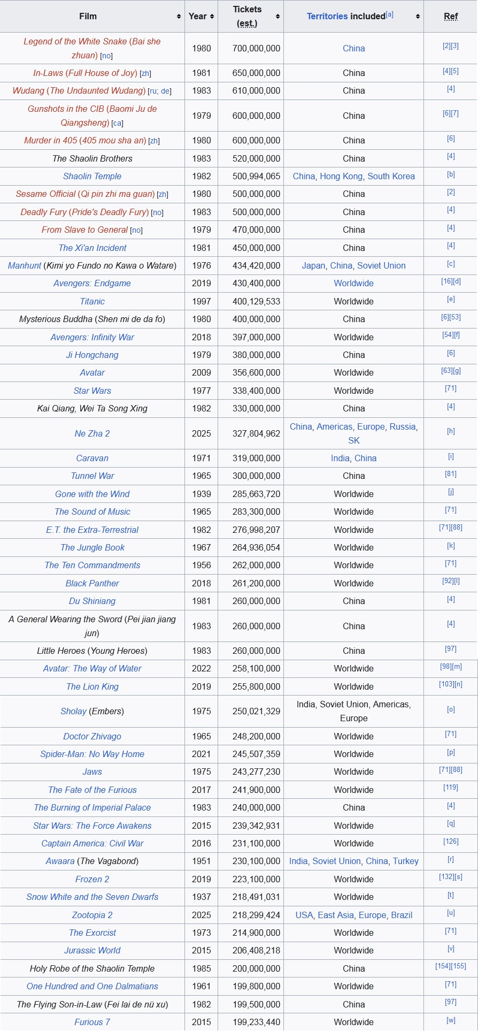Click East Asia link in Zootopia 2 row

(336, 915)
